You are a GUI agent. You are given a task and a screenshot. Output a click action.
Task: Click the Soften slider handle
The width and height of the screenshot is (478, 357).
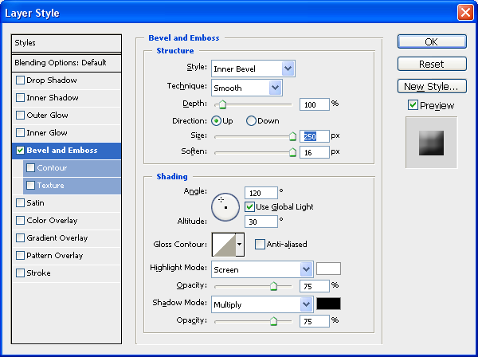pos(292,152)
